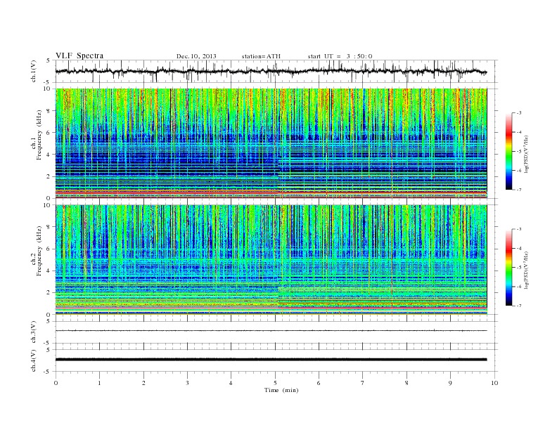Click the 'Time (min)' axis label
Viewport: 557px width, 430px height.
tap(281, 390)
